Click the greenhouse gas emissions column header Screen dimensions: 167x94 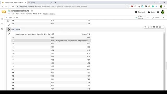(x=35, y=34)
